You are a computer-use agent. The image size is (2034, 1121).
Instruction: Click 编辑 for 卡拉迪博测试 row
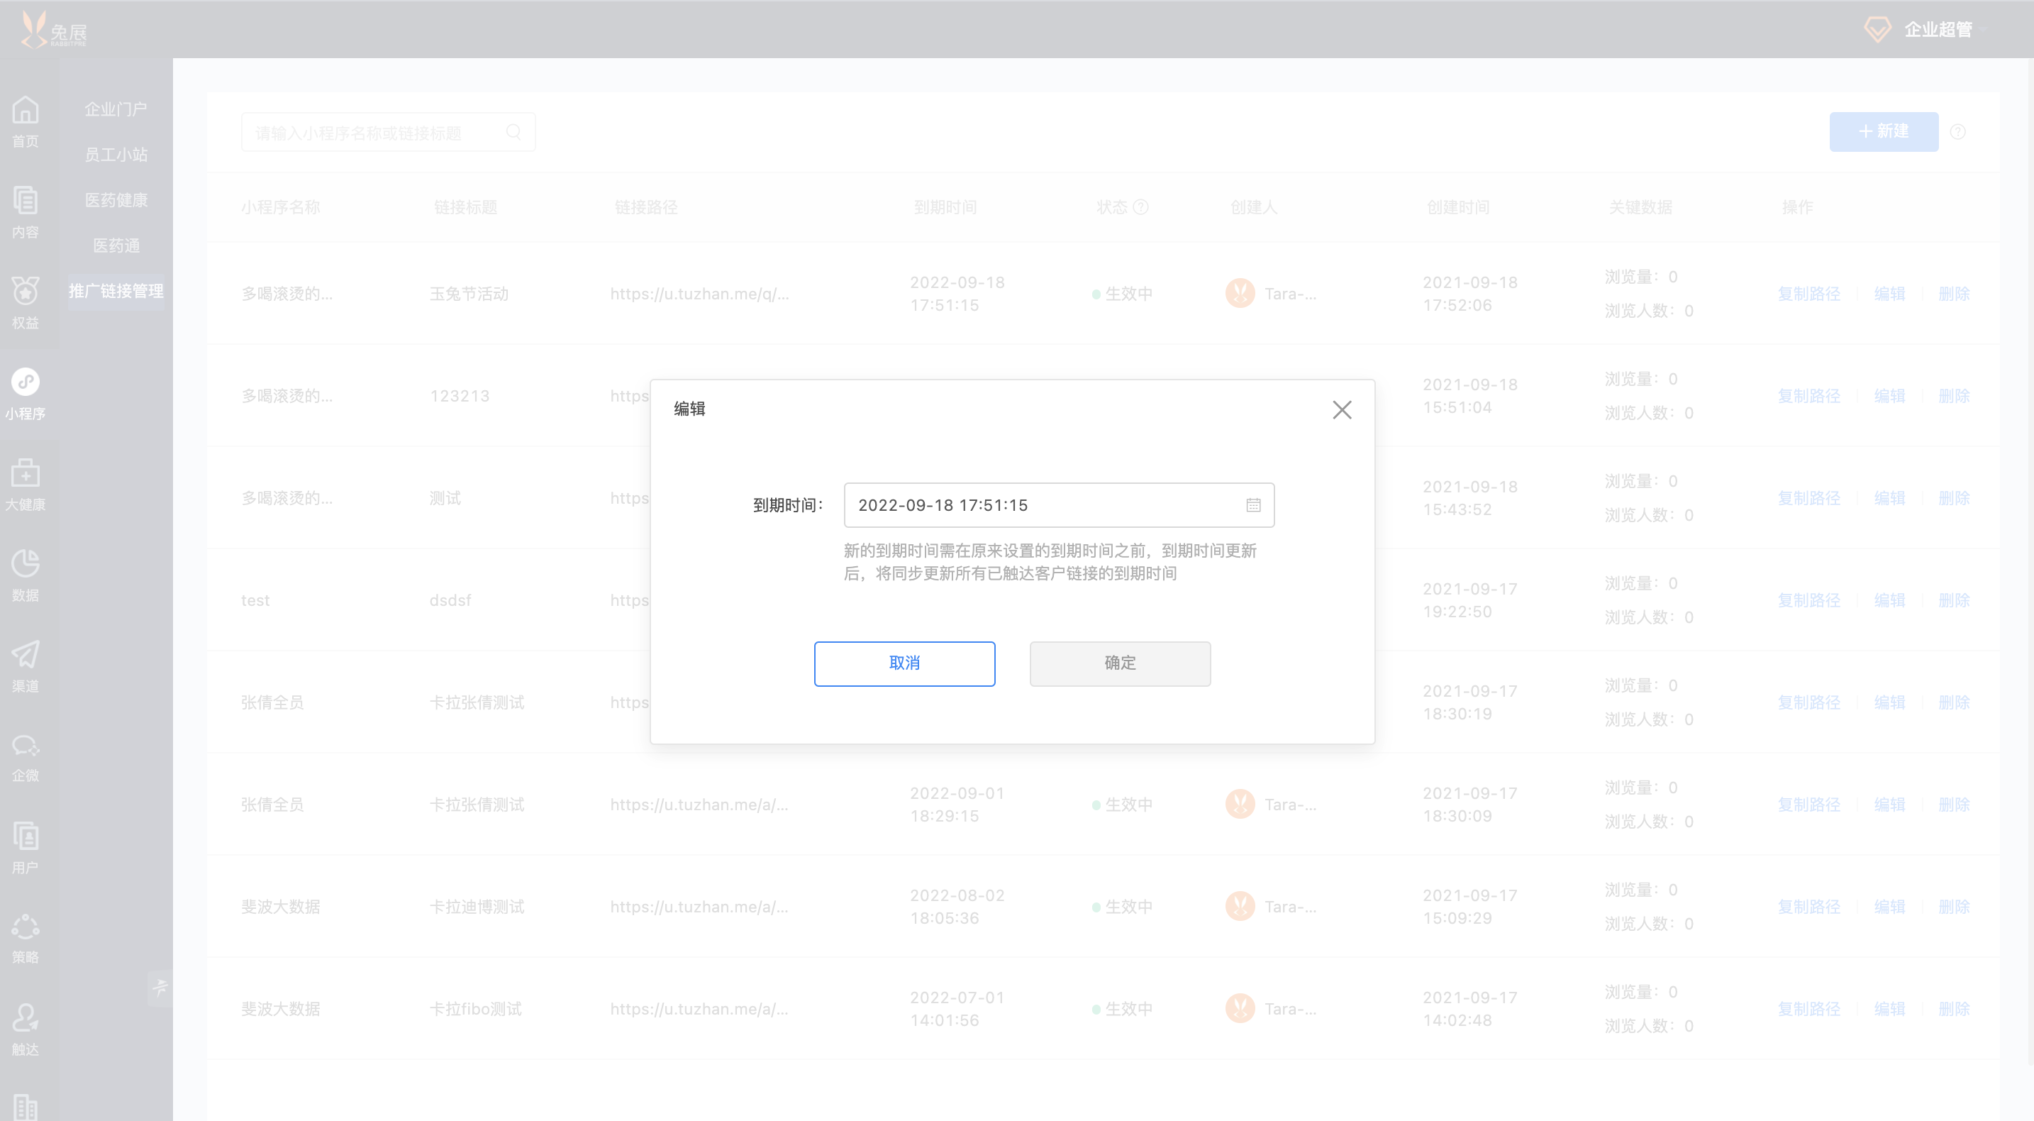pos(1889,907)
